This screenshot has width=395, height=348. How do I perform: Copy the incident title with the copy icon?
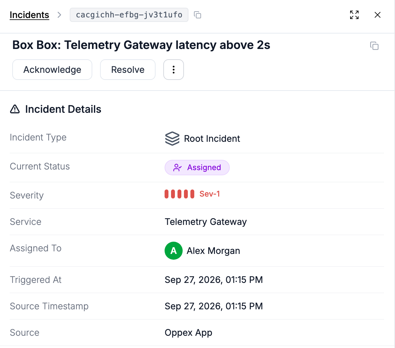tap(374, 46)
